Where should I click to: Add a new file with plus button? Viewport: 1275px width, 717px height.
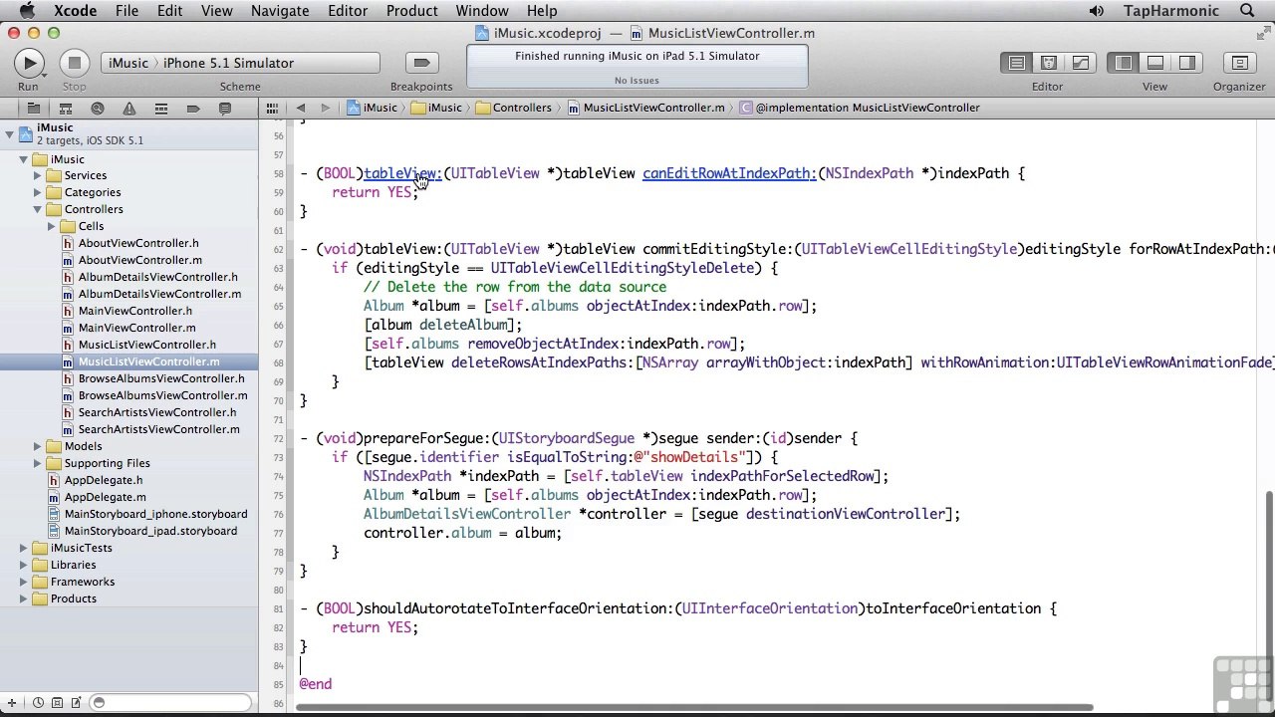point(12,703)
